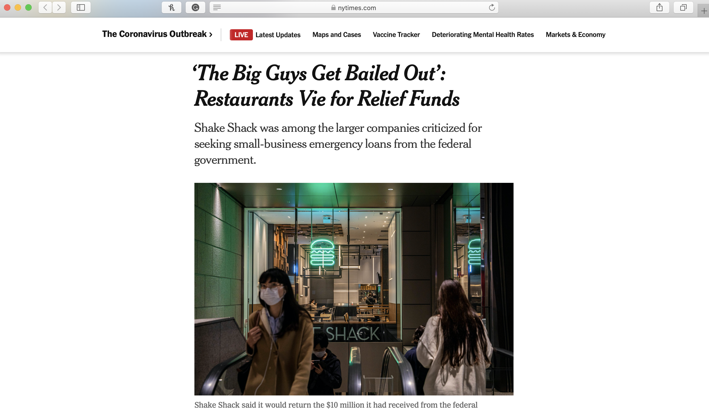This screenshot has height=409, width=709.
Task: Open a new tab with plus button
Action: point(704,11)
